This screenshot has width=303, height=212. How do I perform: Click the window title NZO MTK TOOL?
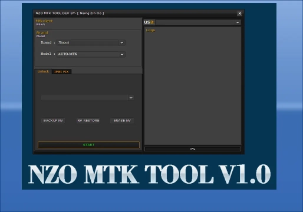[70, 13]
